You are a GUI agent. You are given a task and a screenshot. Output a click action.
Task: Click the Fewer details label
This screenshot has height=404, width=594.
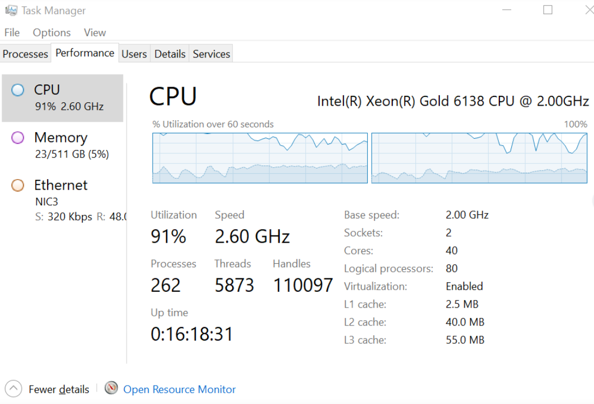58,389
